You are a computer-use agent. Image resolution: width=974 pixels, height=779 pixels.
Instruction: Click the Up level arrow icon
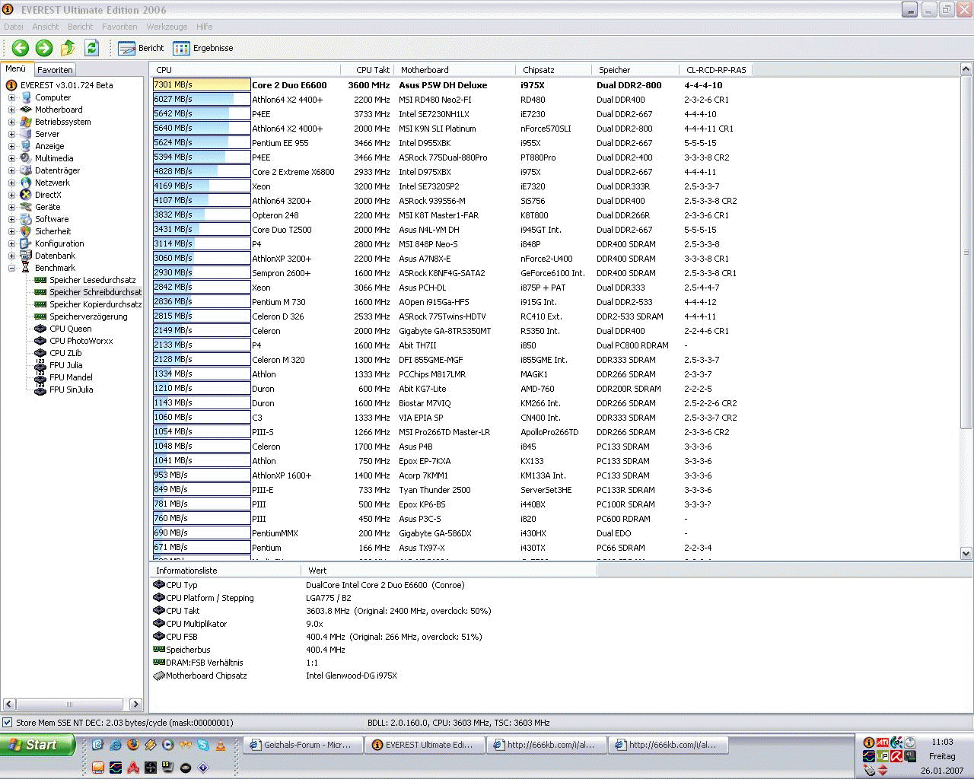(x=68, y=48)
